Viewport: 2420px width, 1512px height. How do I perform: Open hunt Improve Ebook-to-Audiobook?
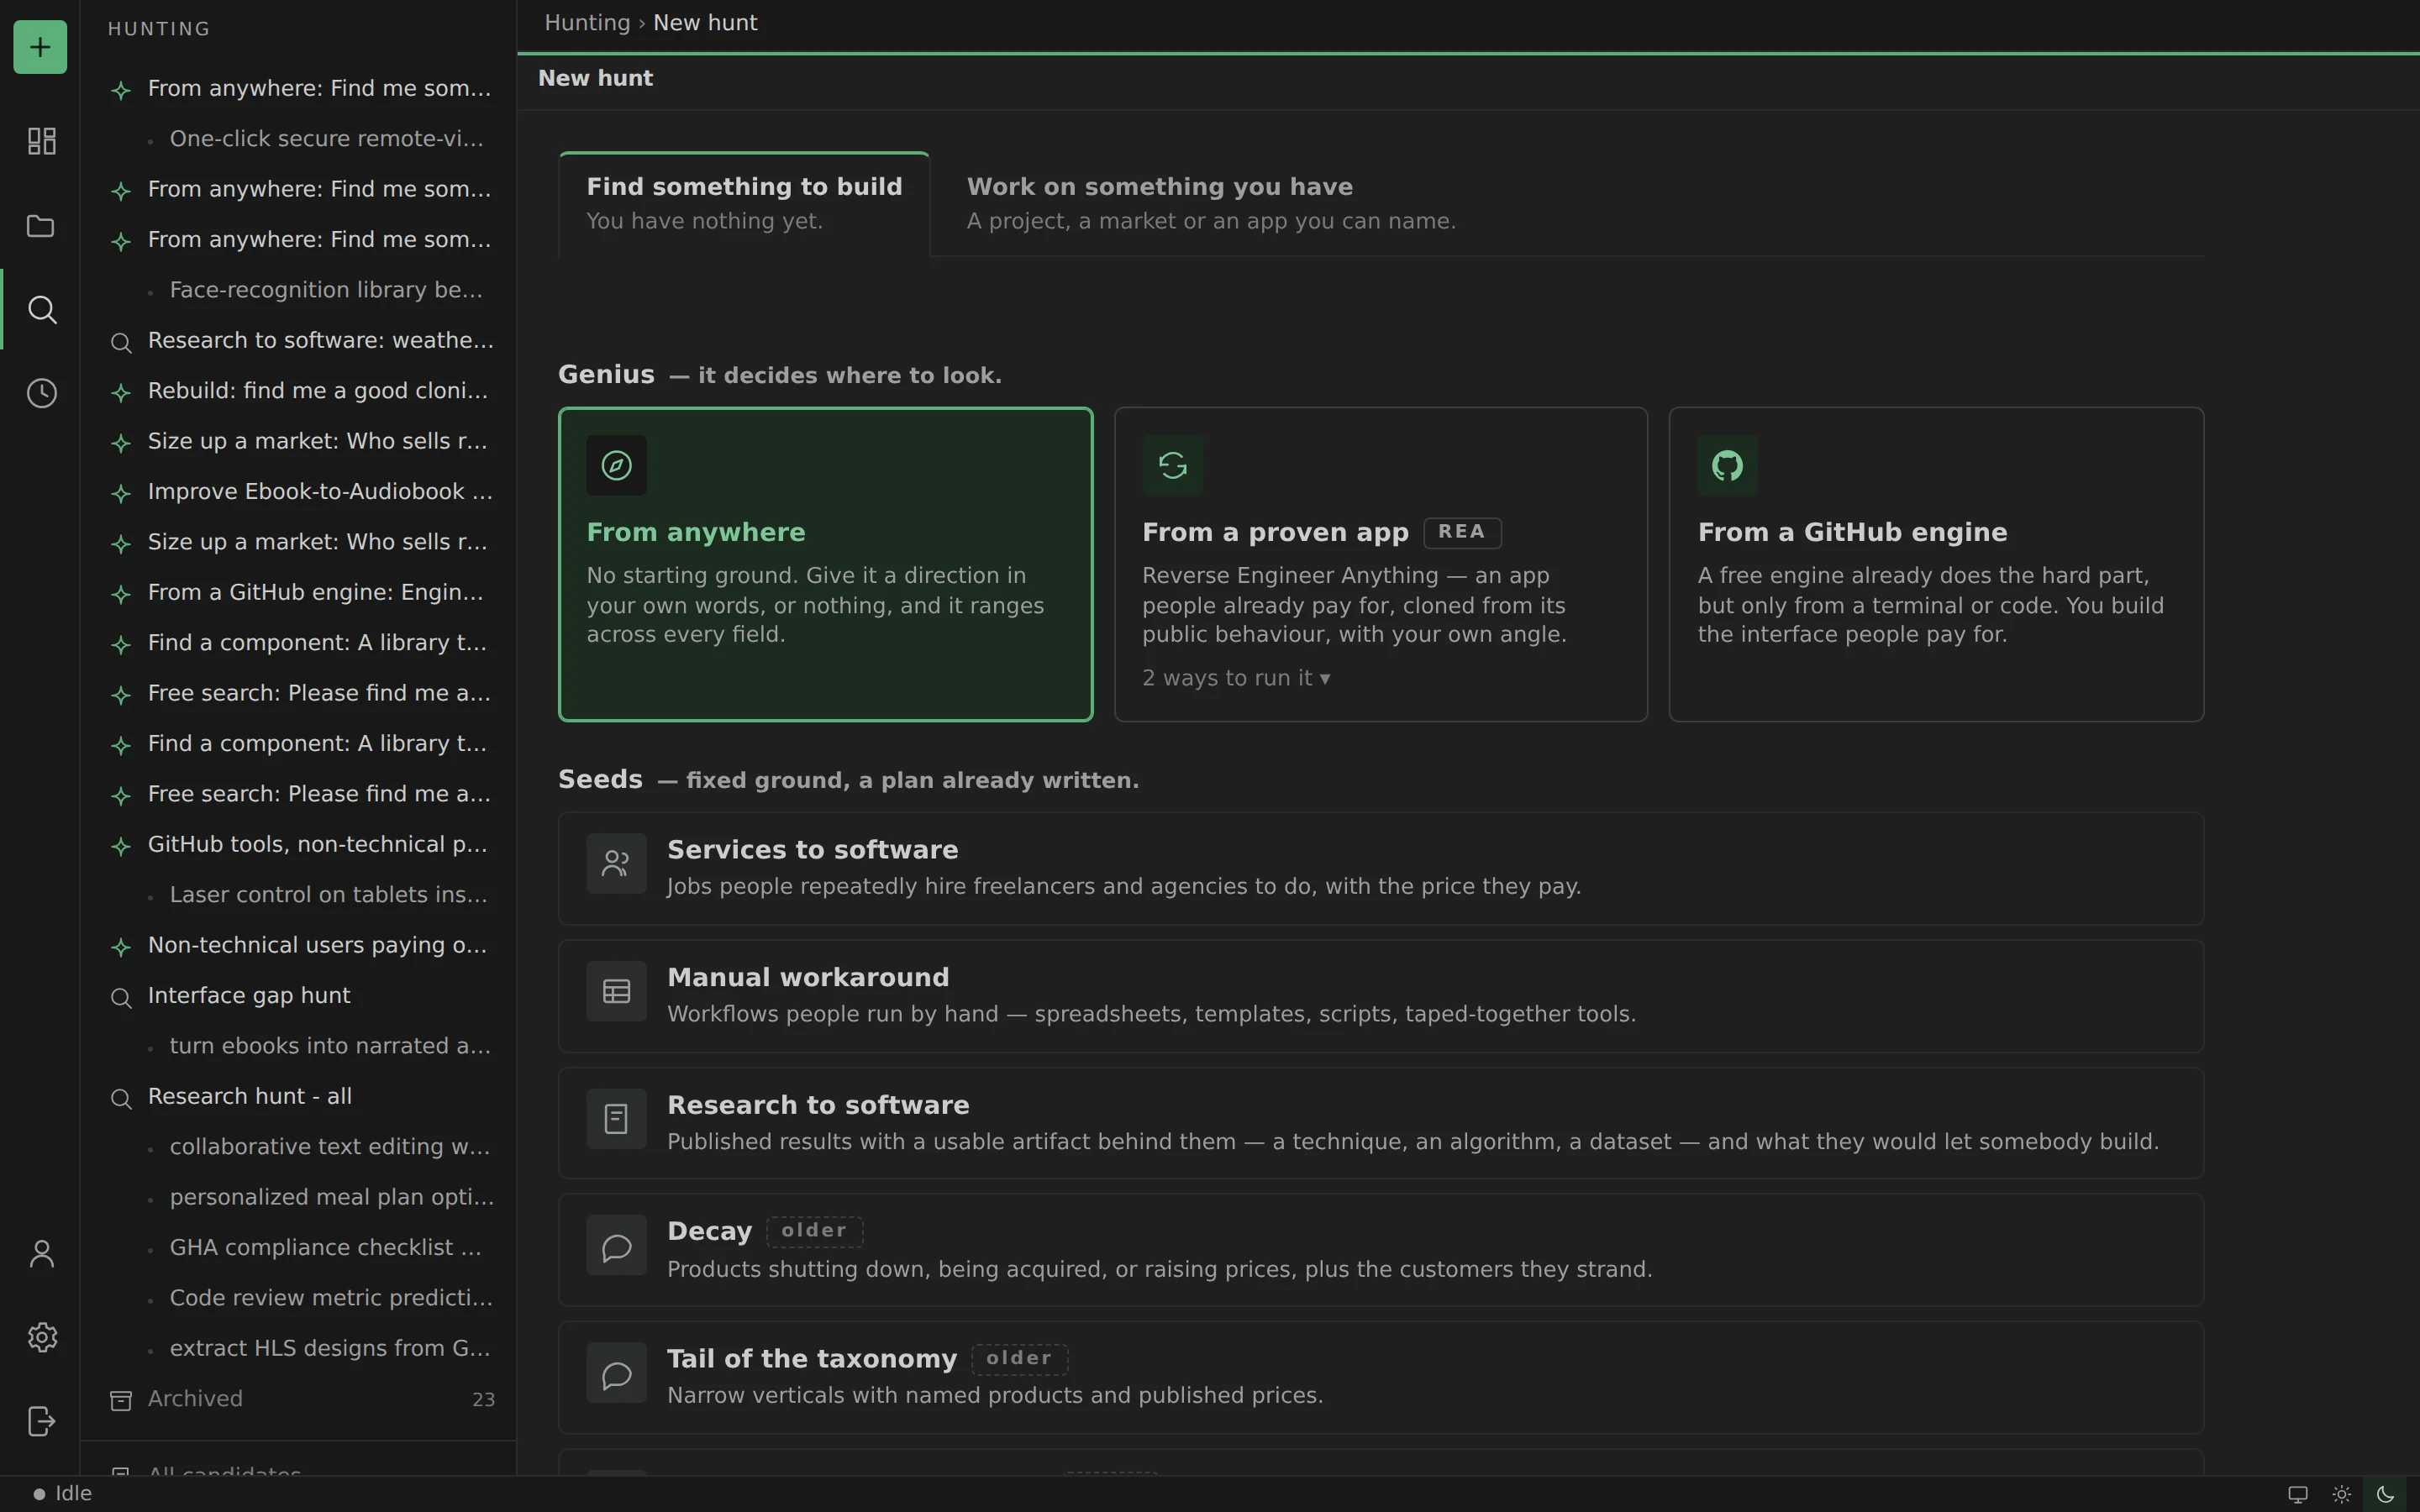click(298, 492)
